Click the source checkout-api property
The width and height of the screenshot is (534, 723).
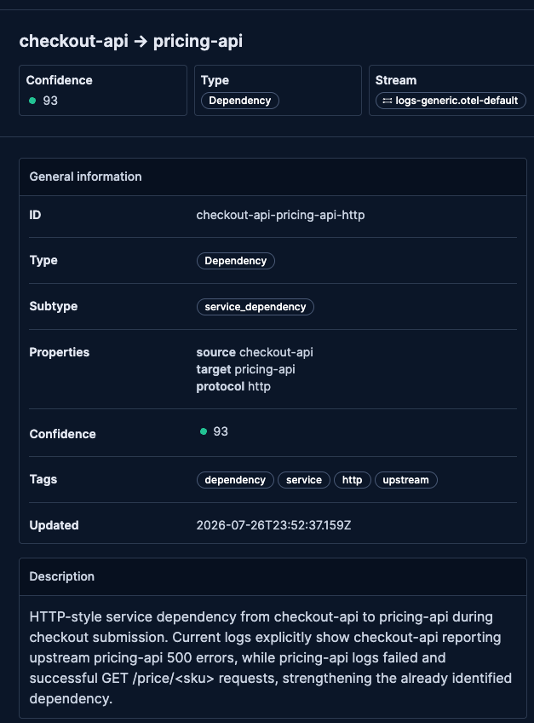255,352
